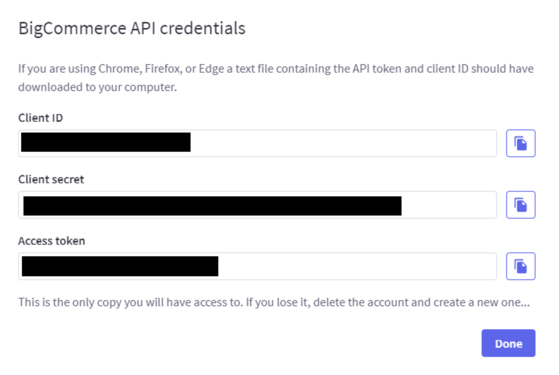Screen dimensions: 559x375
Task: Click the 'If you are using Chrome' text line
Action: click(276, 69)
